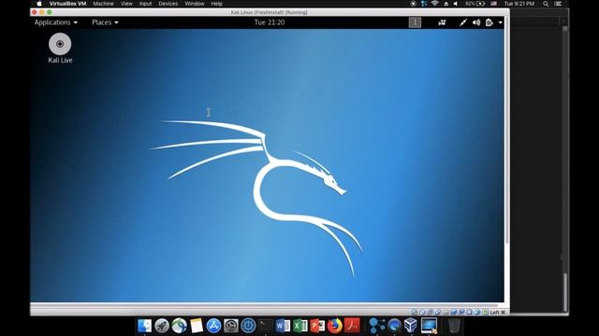Image resolution: width=599 pixels, height=336 pixels.
Task: Open the Trash in the Dock
Action: click(x=454, y=326)
